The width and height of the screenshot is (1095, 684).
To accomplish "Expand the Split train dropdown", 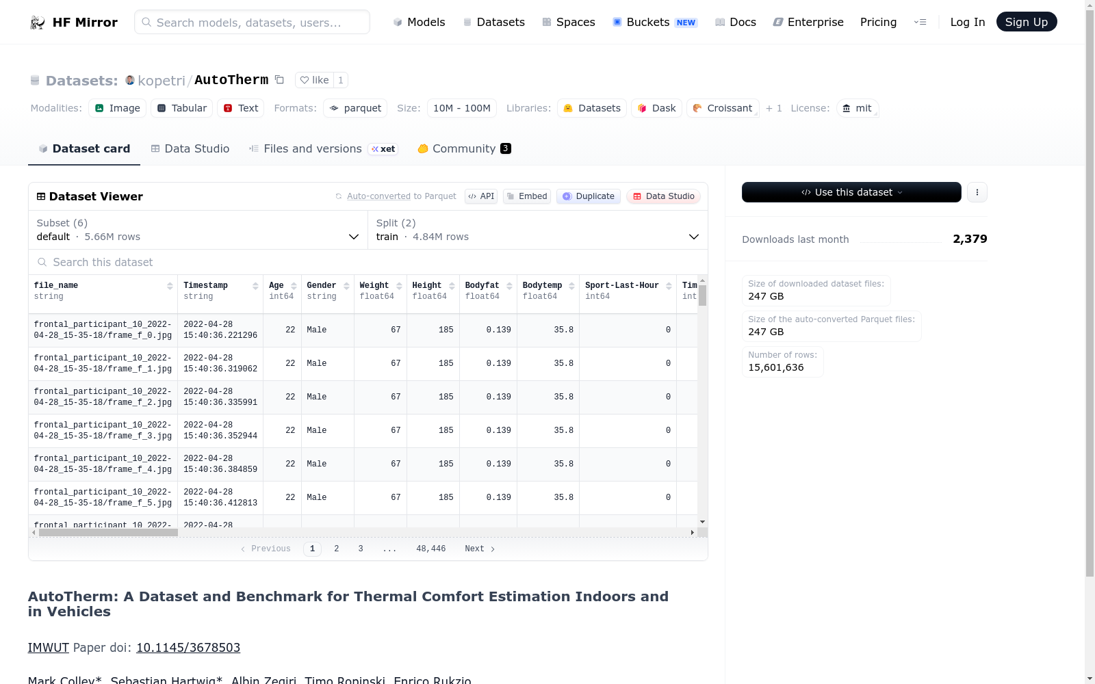I will coord(538,230).
